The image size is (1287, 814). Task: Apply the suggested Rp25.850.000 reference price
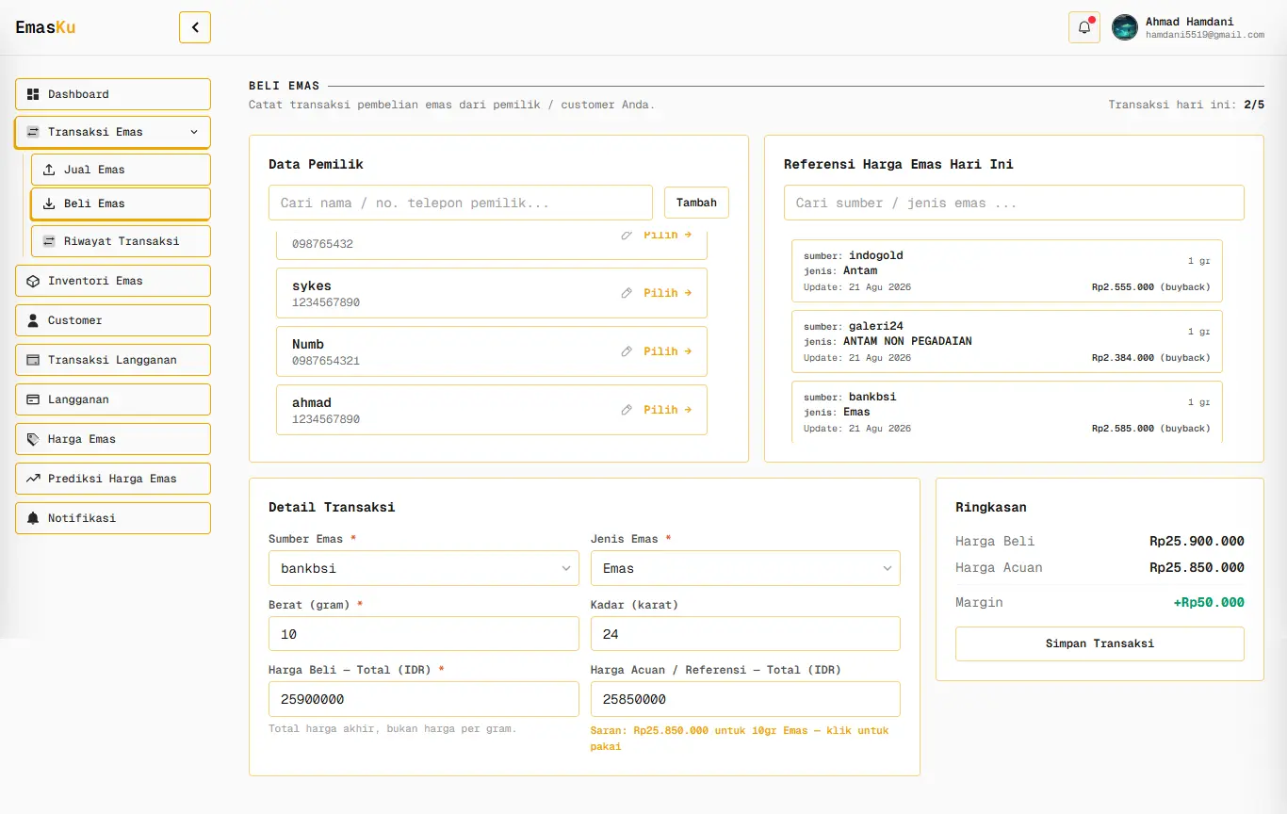(740, 739)
